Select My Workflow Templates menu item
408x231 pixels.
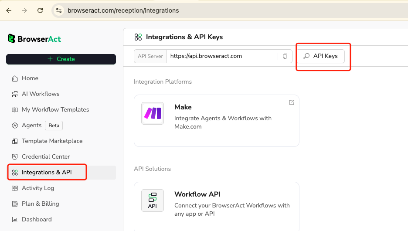55,110
